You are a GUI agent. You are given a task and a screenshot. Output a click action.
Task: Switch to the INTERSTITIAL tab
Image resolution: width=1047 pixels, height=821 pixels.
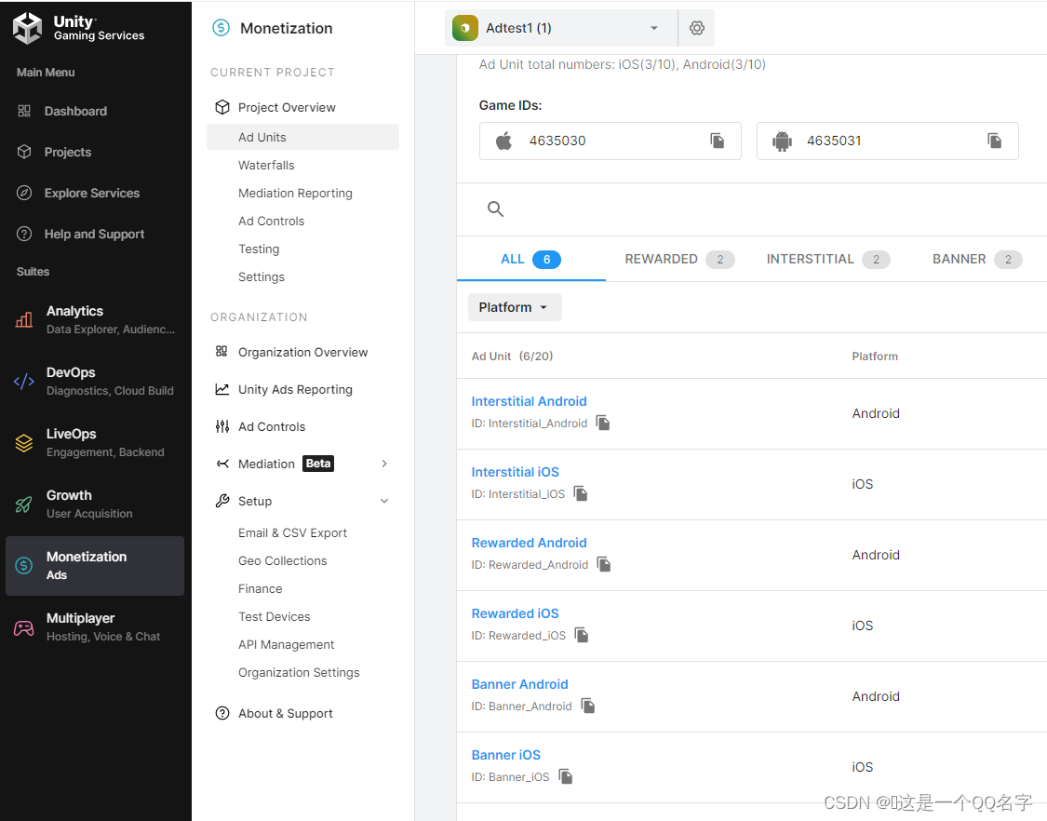pyautogui.click(x=828, y=259)
